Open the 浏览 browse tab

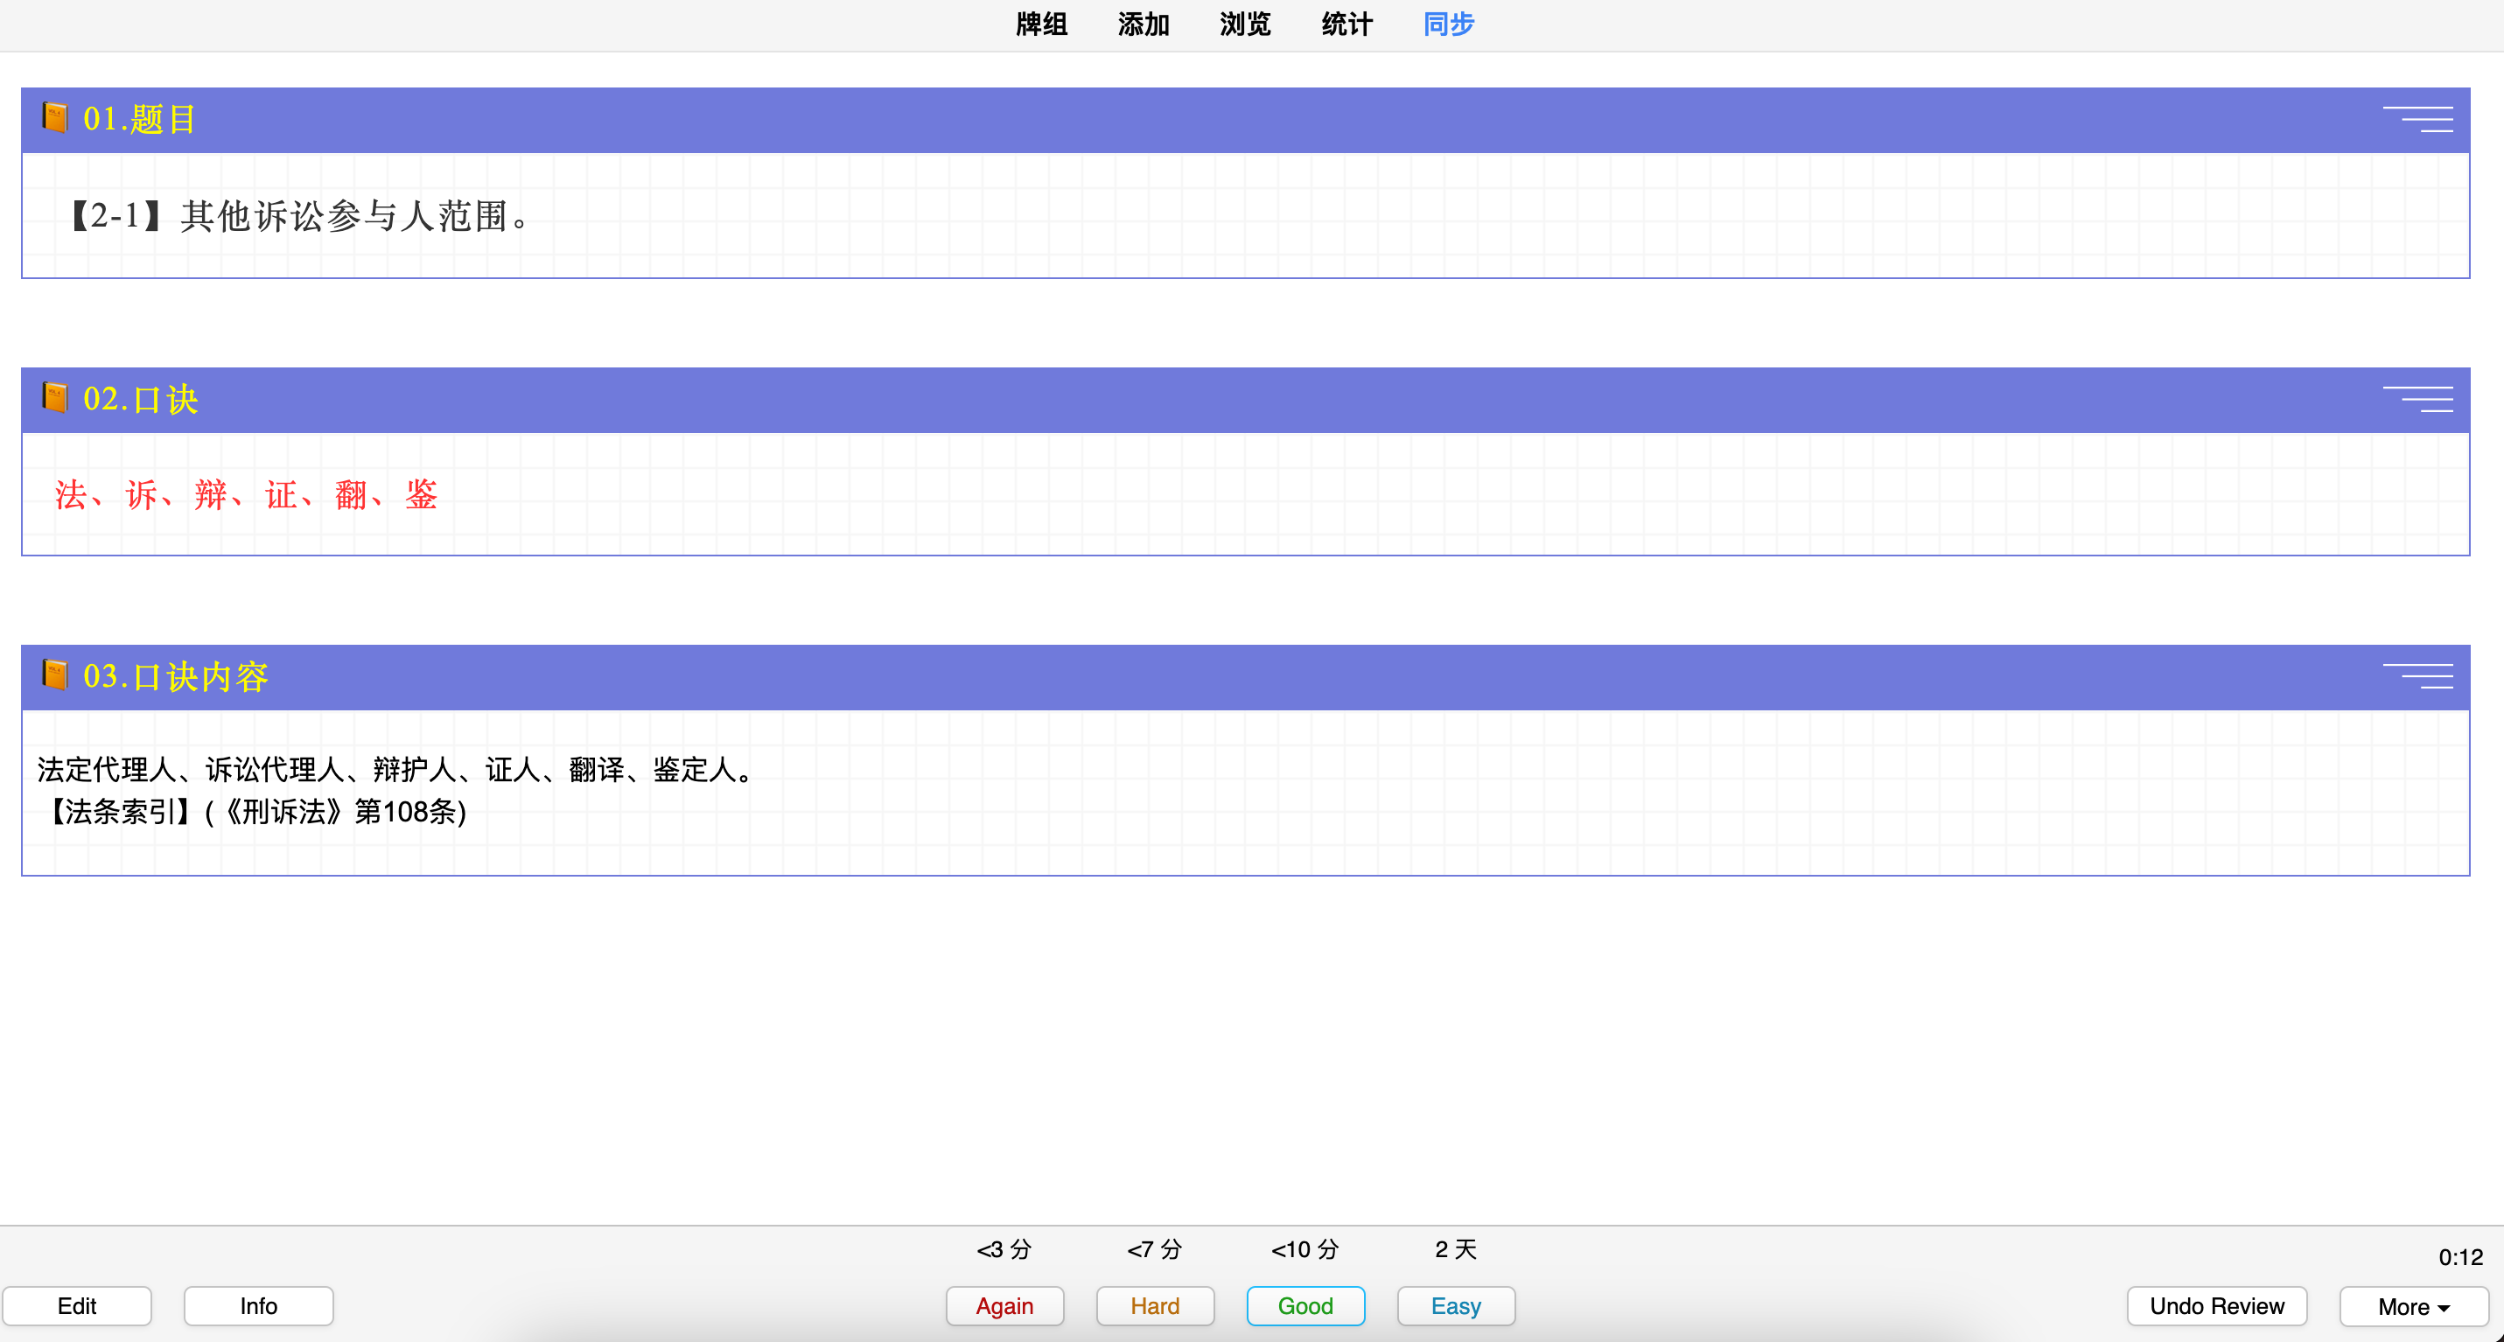[1245, 24]
